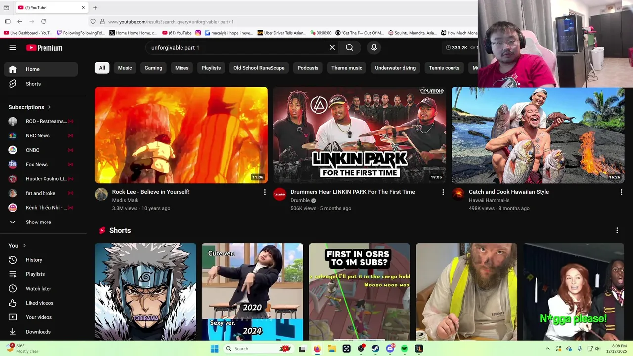Select the Tennis courts chip
Screen dimensions: 633x356
click(444, 68)
